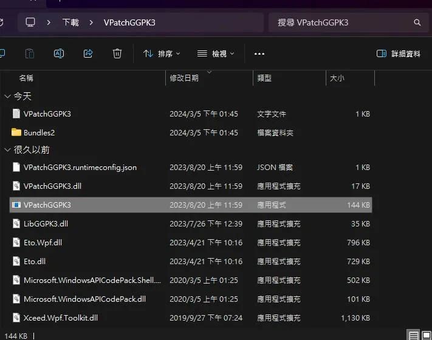Click the rename toolbar icon

59,53
